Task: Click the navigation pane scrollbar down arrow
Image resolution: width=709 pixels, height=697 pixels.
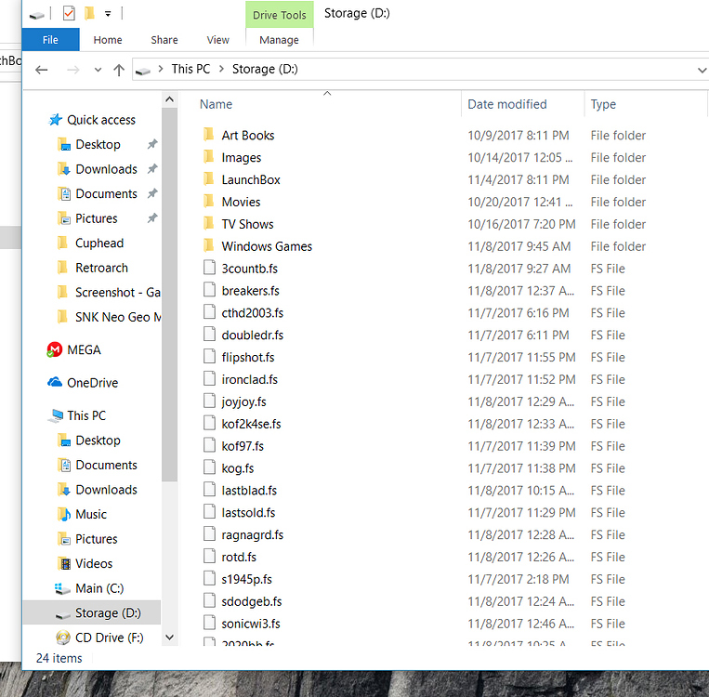Action: [169, 638]
